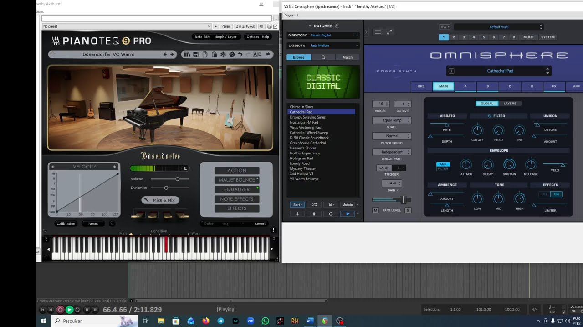Zoom patches with magnifier beside PATCHES
The width and height of the screenshot is (583, 327).
pyautogui.click(x=337, y=26)
